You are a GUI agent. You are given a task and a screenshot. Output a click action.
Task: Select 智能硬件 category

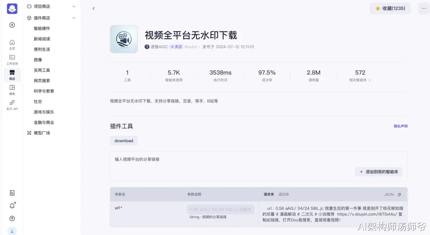(42, 28)
